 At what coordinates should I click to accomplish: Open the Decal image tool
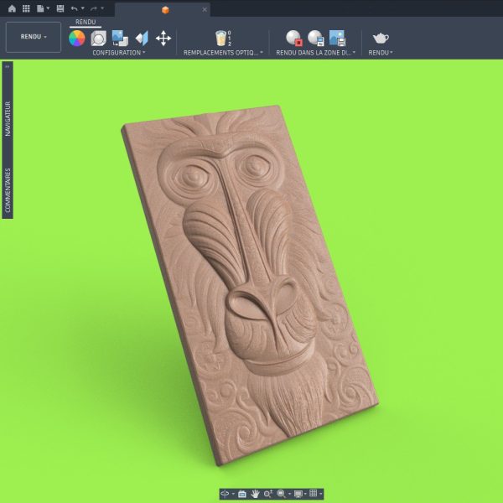pyautogui.click(x=120, y=39)
